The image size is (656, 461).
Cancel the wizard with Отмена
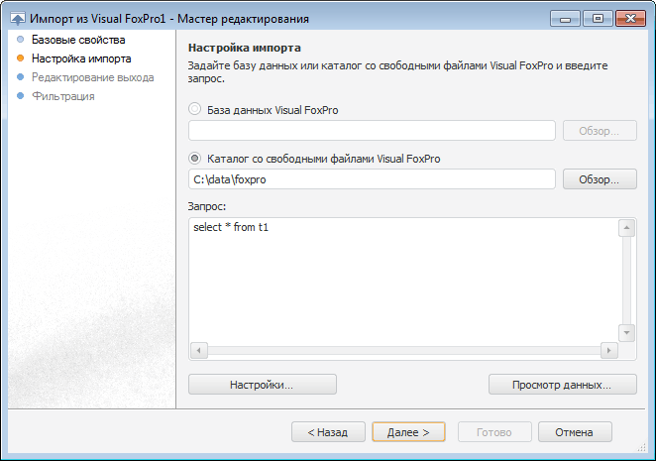point(575,432)
